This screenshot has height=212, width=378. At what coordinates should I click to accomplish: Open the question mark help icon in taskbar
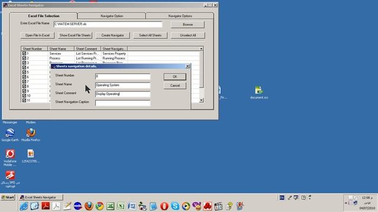(229, 206)
